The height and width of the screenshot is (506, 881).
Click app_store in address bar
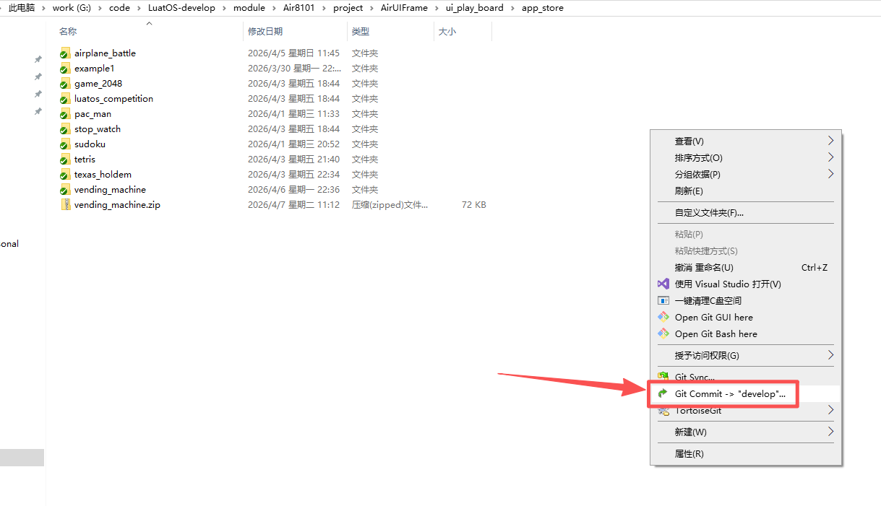[543, 8]
